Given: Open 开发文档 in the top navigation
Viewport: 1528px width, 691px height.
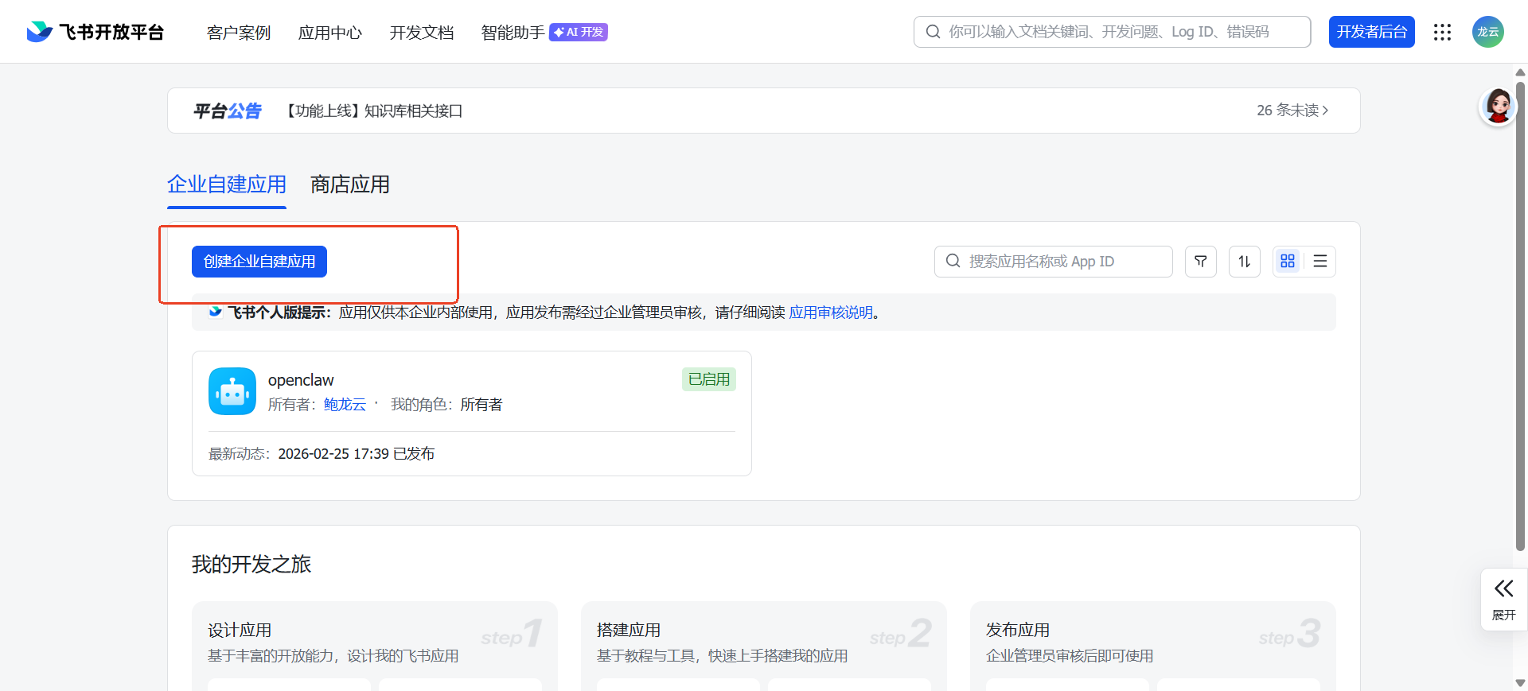Looking at the screenshot, I should (x=421, y=33).
